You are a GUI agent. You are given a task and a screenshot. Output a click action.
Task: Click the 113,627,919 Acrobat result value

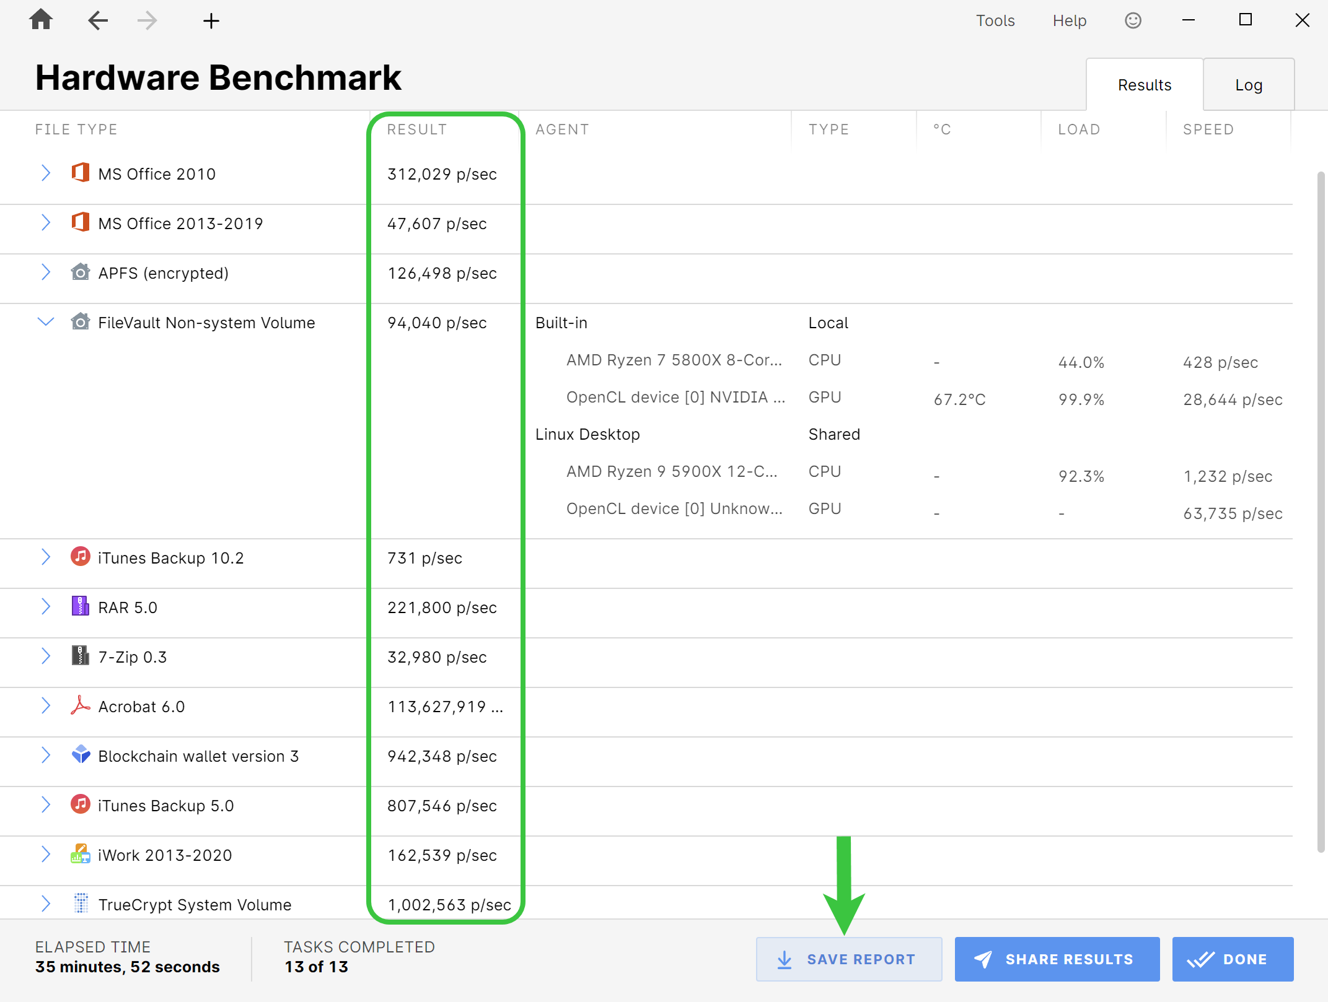coord(445,707)
